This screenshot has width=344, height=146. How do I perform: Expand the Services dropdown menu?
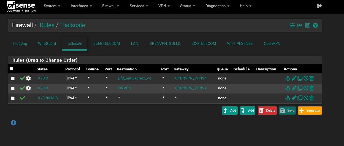(x=139, y=6)
